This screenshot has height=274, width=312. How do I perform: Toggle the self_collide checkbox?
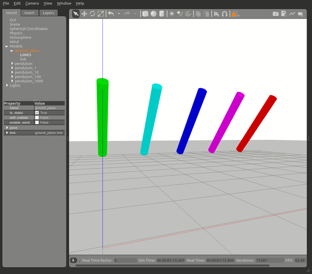pyautogui.click(x=37, y=117)
